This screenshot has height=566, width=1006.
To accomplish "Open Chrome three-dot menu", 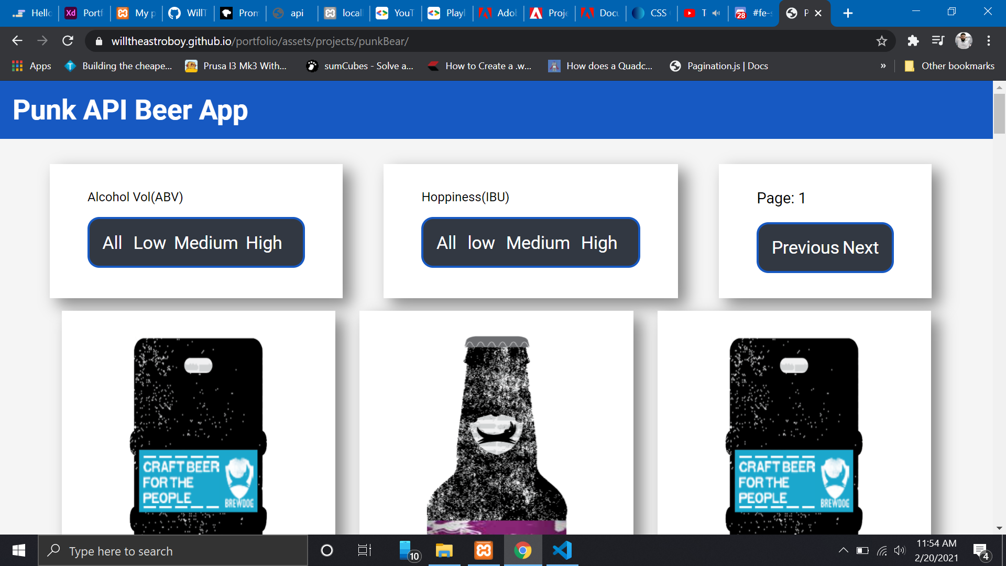I will coord(988,41).
